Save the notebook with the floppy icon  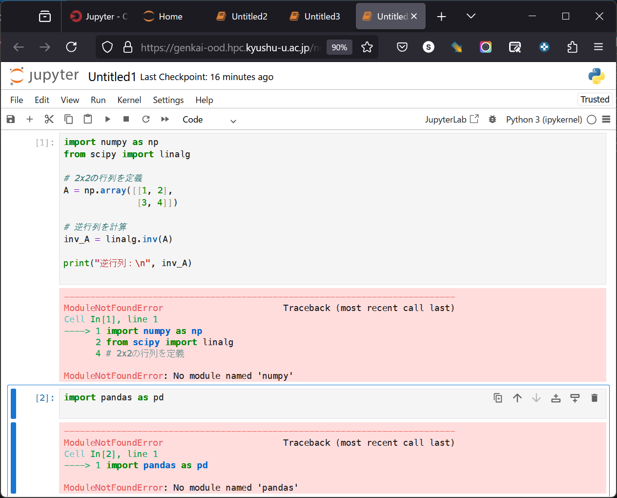pyautogui.click(x=11, y=119)
